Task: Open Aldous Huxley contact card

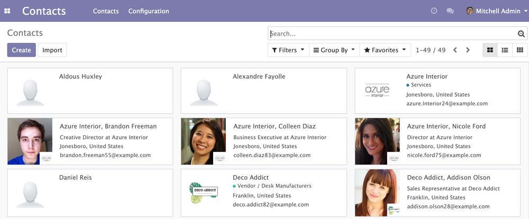Action: pos(90,91)
